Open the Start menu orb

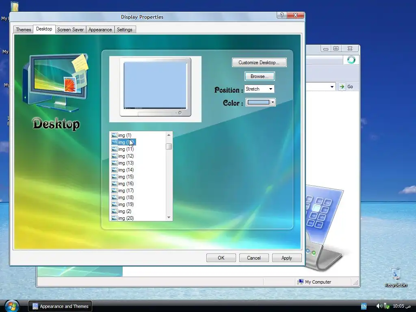(x=12, y=305)
